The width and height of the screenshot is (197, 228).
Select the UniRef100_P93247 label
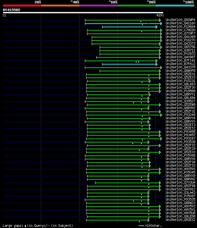click(180, 138)
